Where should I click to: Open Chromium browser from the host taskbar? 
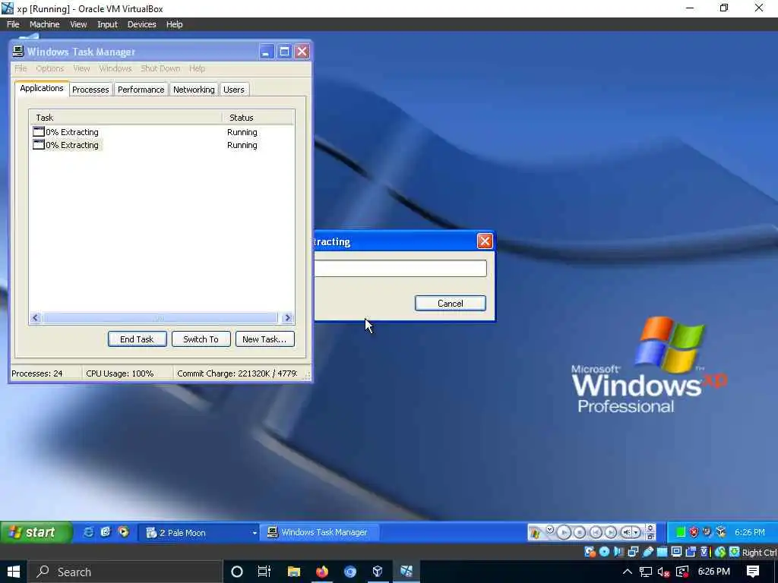pyautogui.click(x=349, y=572)
